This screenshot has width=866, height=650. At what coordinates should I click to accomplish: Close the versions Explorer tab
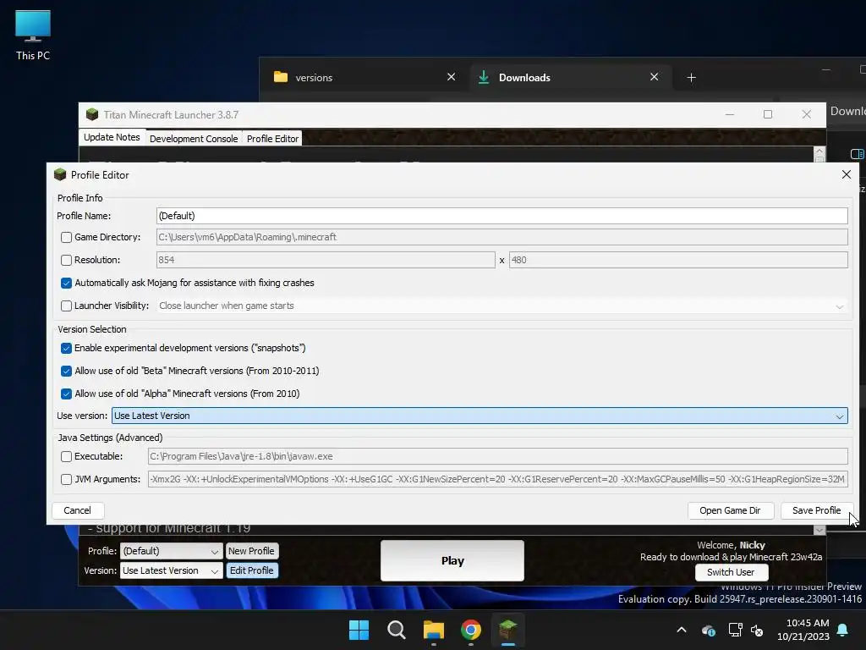452,77
